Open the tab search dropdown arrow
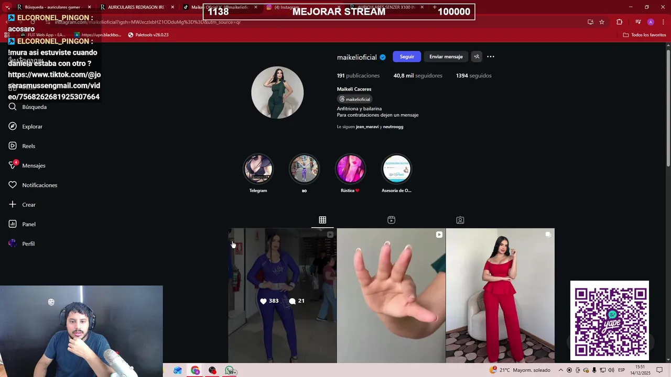Viewport: 671px width, 377px height. [x=7, y=7]
